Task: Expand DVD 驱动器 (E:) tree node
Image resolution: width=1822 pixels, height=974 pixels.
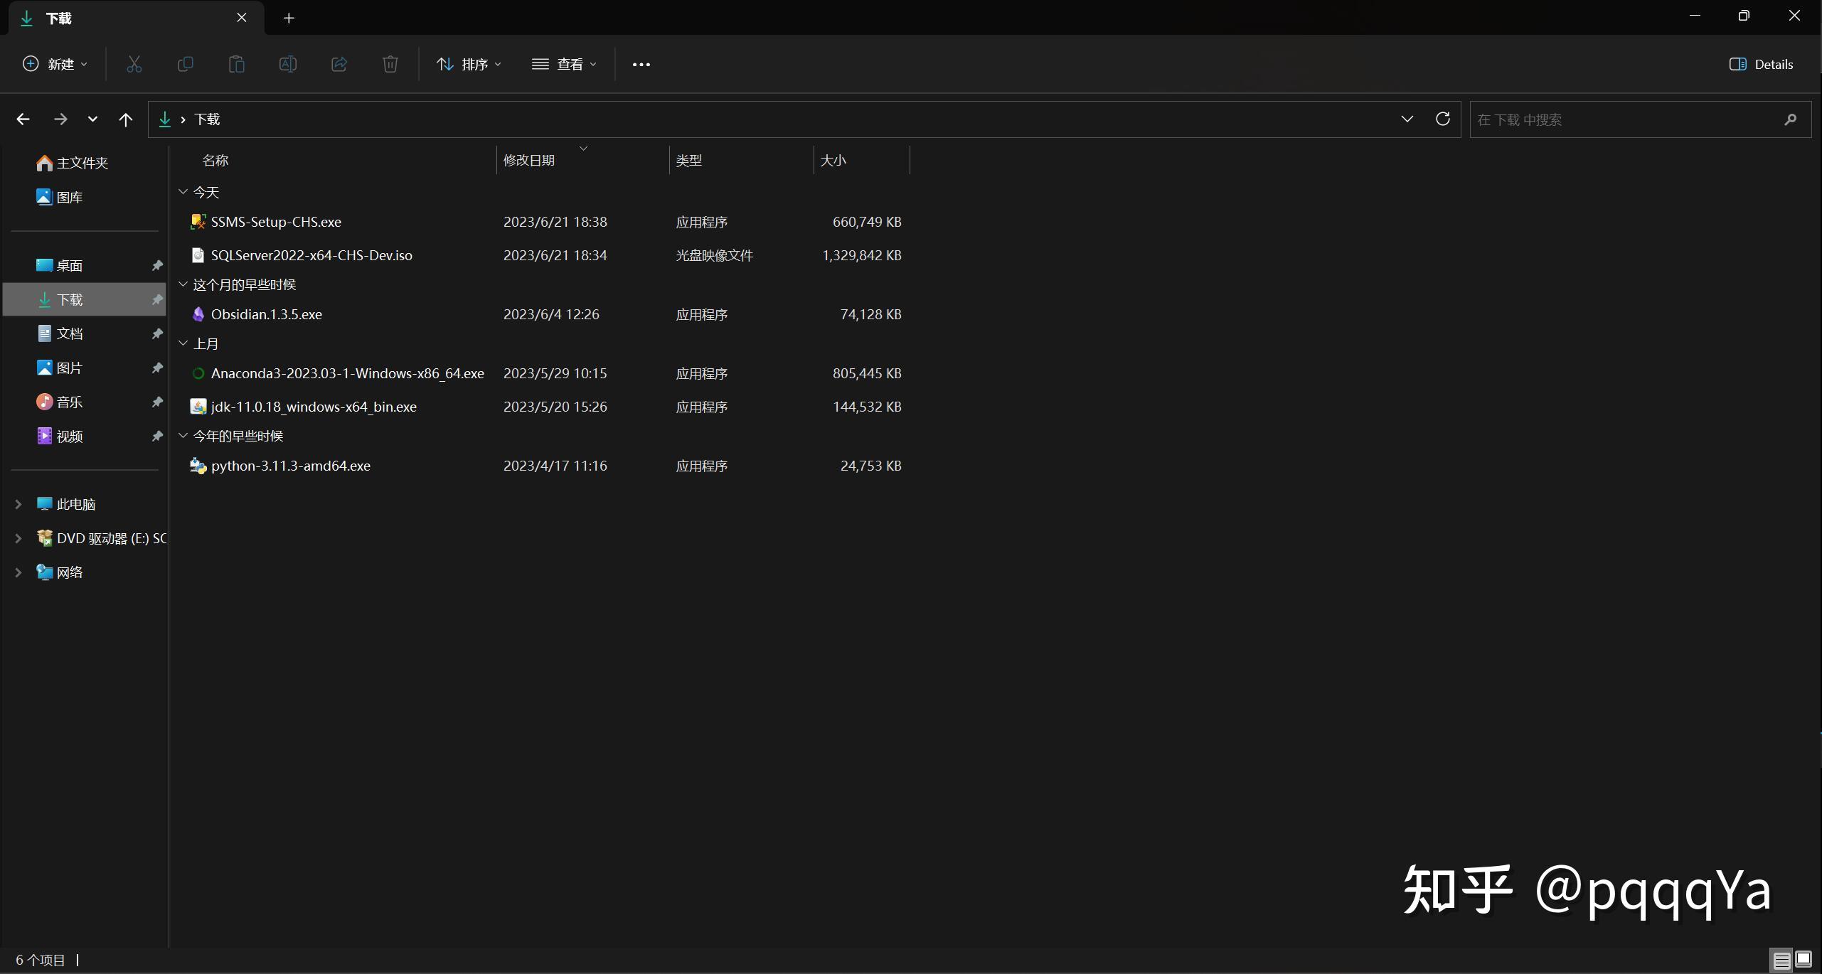Action: point(18,538)
